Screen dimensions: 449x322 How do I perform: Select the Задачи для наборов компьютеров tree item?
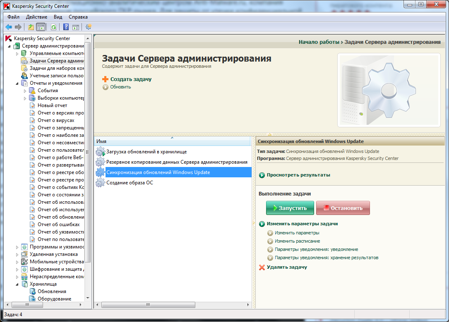pyautogui.click(x=57, y=68)
